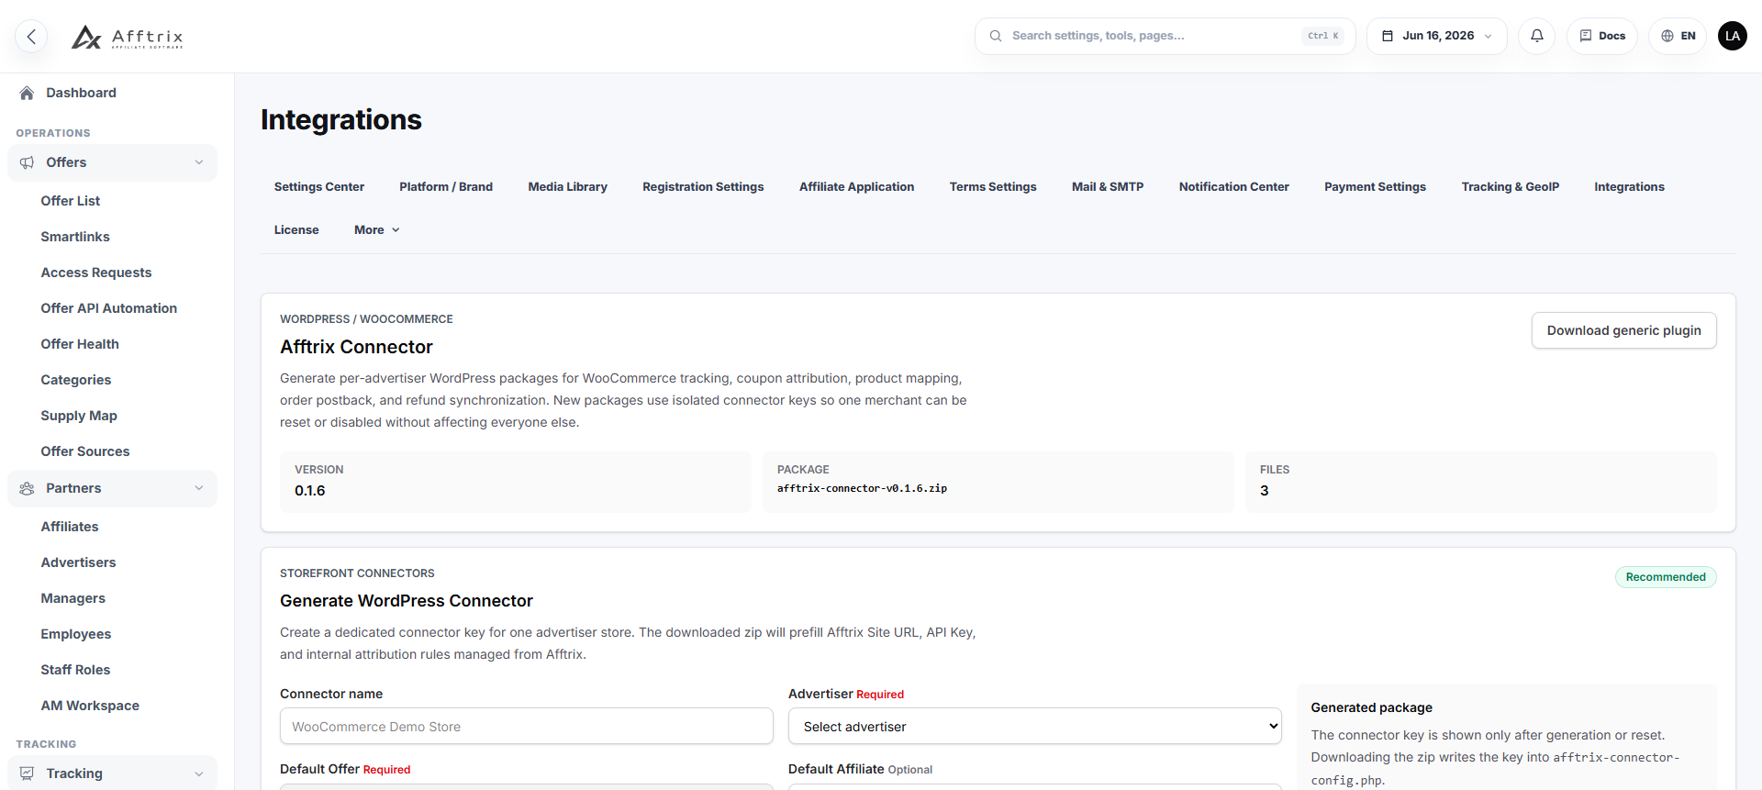Open Staff Roles page
The image size is (1762, 790).
(x=75, y=670)
